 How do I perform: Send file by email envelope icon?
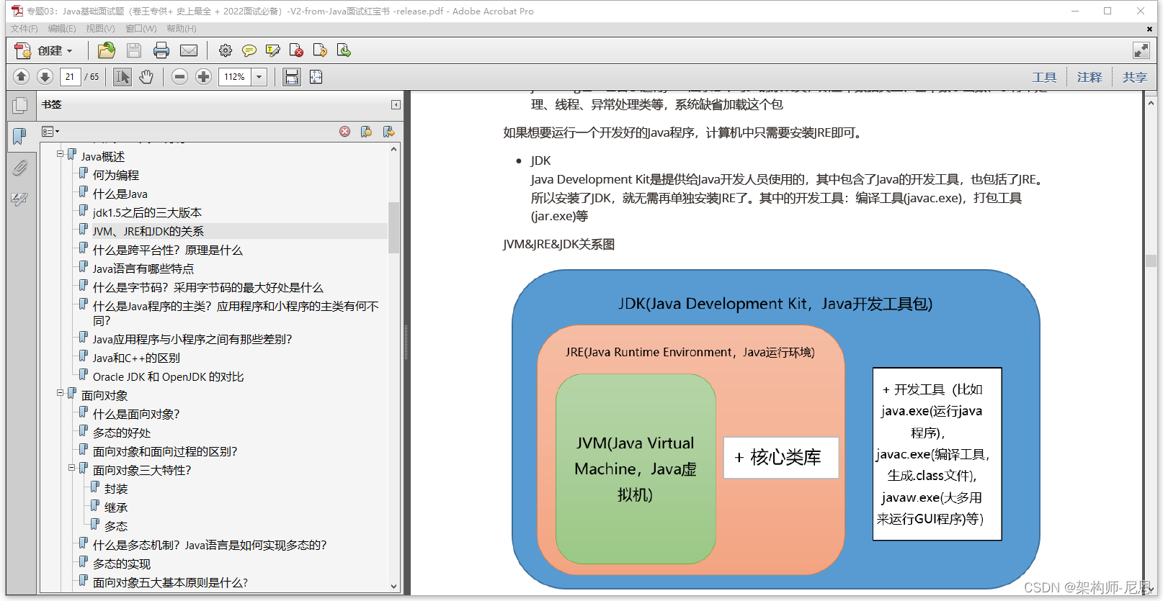click(x=189, y=50)
